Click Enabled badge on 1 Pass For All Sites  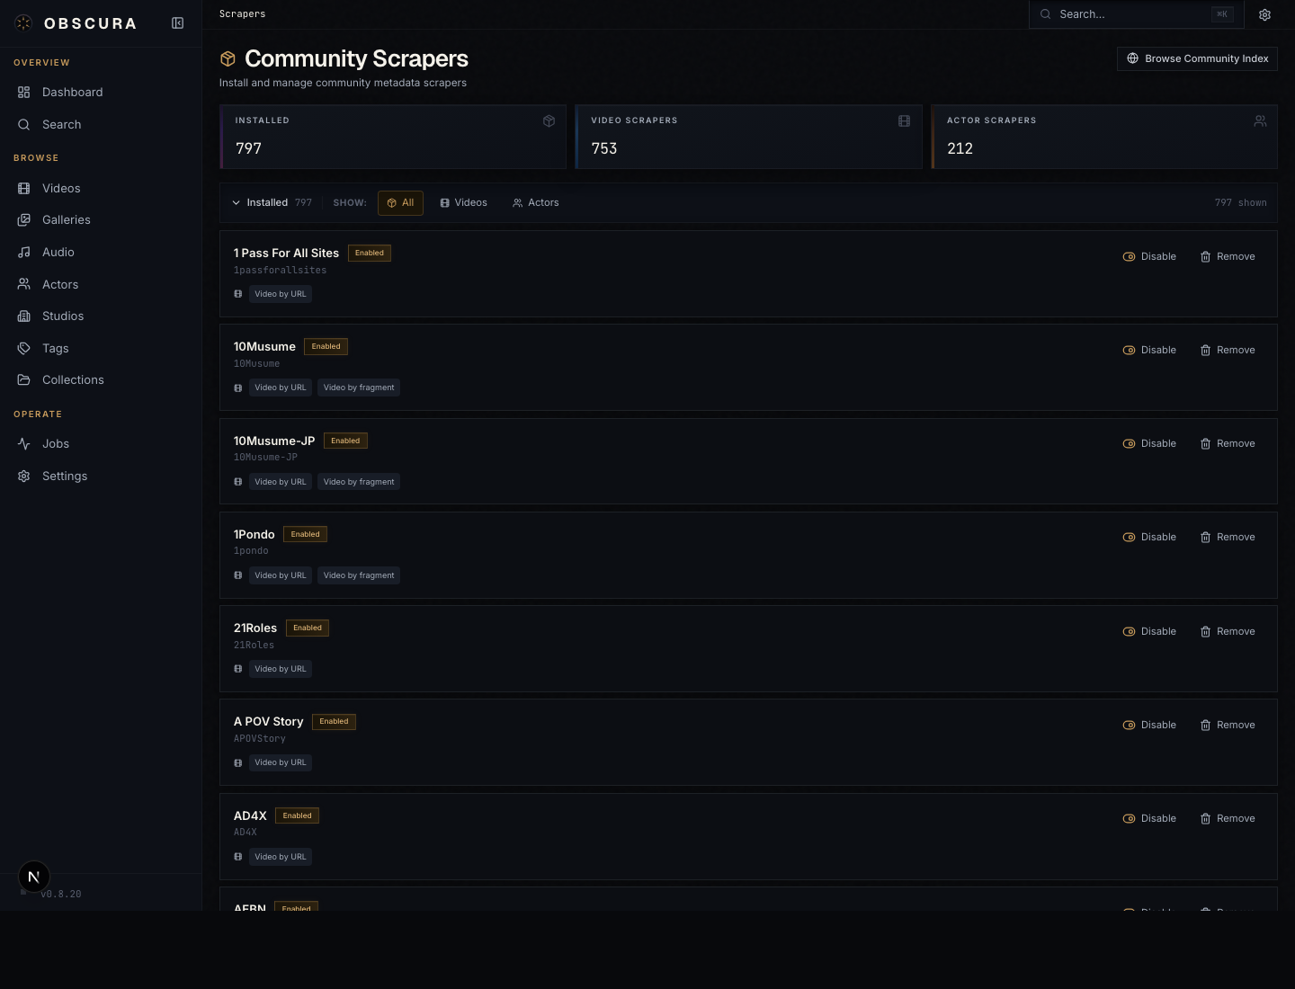pos(370,253)
